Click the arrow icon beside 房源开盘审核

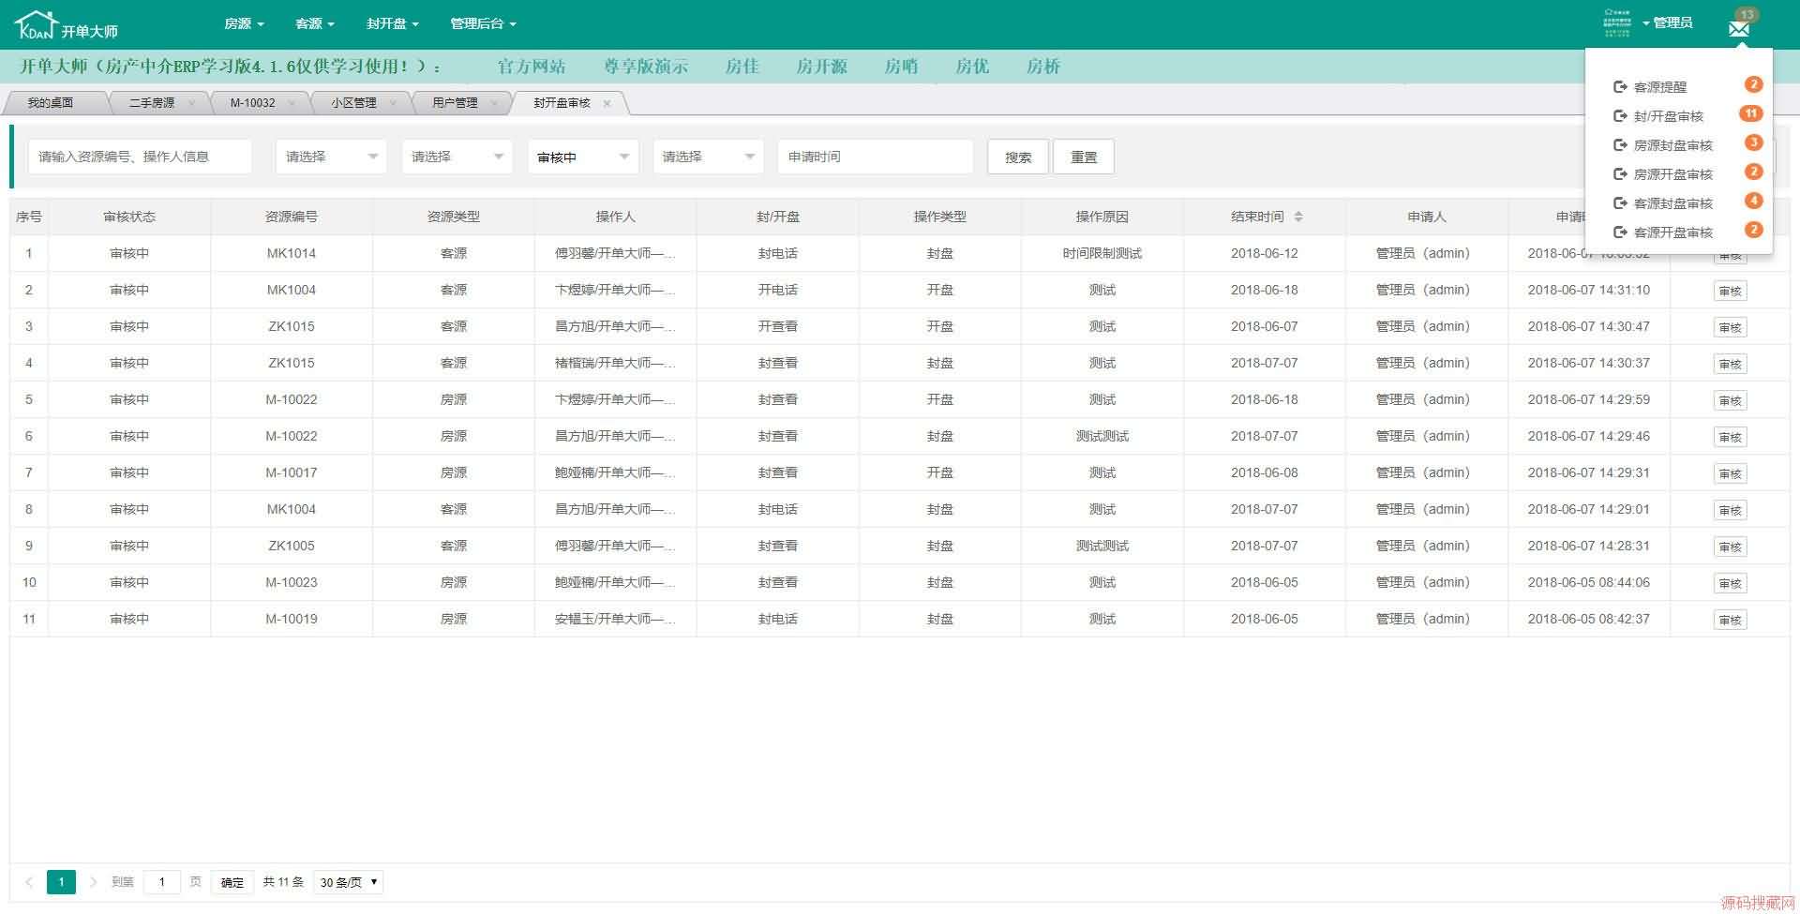point(1619,174)
